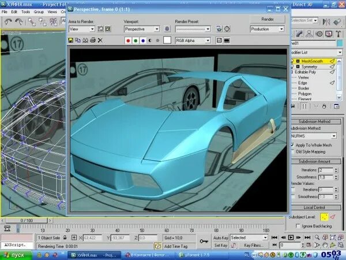Toggle the Lock Viewport padlock in render window

pos(167,29)
